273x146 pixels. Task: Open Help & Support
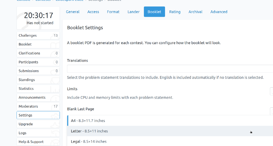38,142
